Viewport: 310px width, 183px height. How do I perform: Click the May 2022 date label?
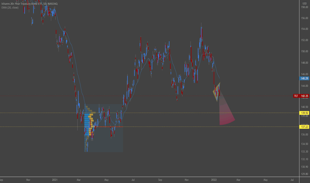click(x=265, y=180)
